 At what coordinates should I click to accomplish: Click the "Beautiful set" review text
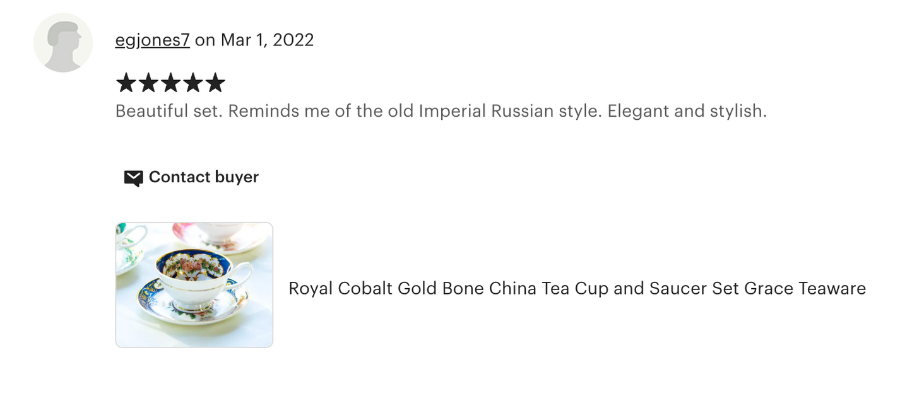(169, 112)
